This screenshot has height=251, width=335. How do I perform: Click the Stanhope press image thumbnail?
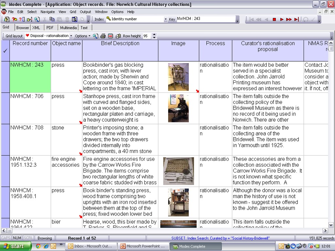(x=178, y=108)
